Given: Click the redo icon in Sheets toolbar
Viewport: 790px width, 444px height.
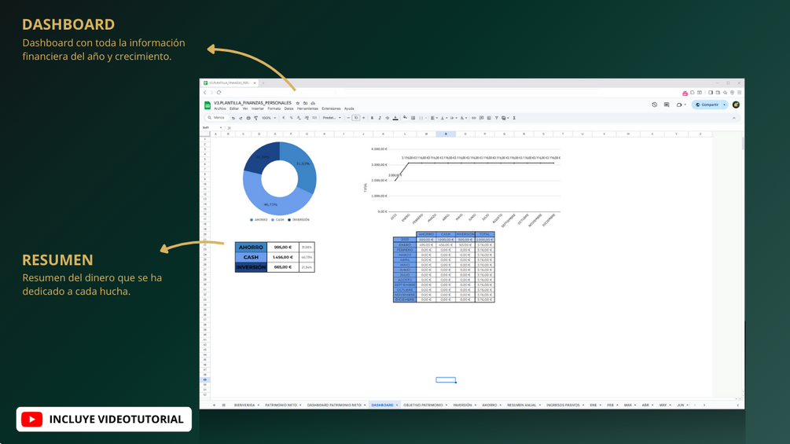Looking at the screenshot, I should click(241, 118).
